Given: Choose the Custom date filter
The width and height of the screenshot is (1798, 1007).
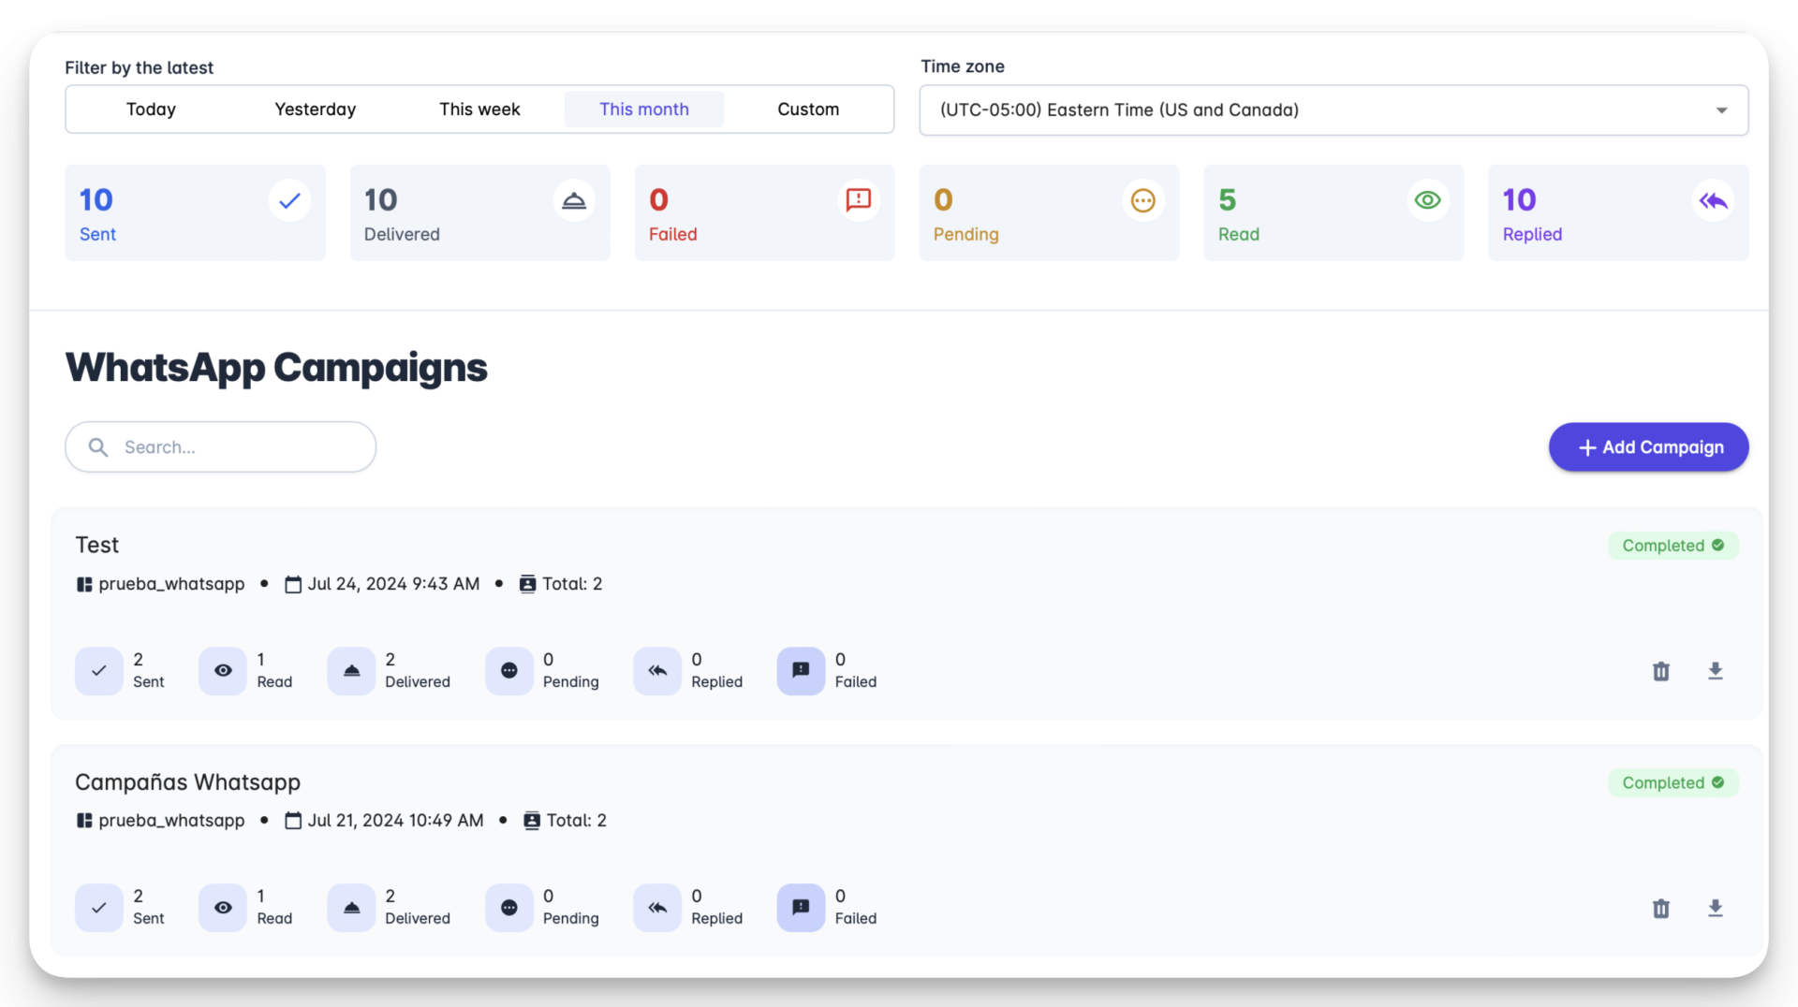Looking at the screenshot, I should pos(808,109).
